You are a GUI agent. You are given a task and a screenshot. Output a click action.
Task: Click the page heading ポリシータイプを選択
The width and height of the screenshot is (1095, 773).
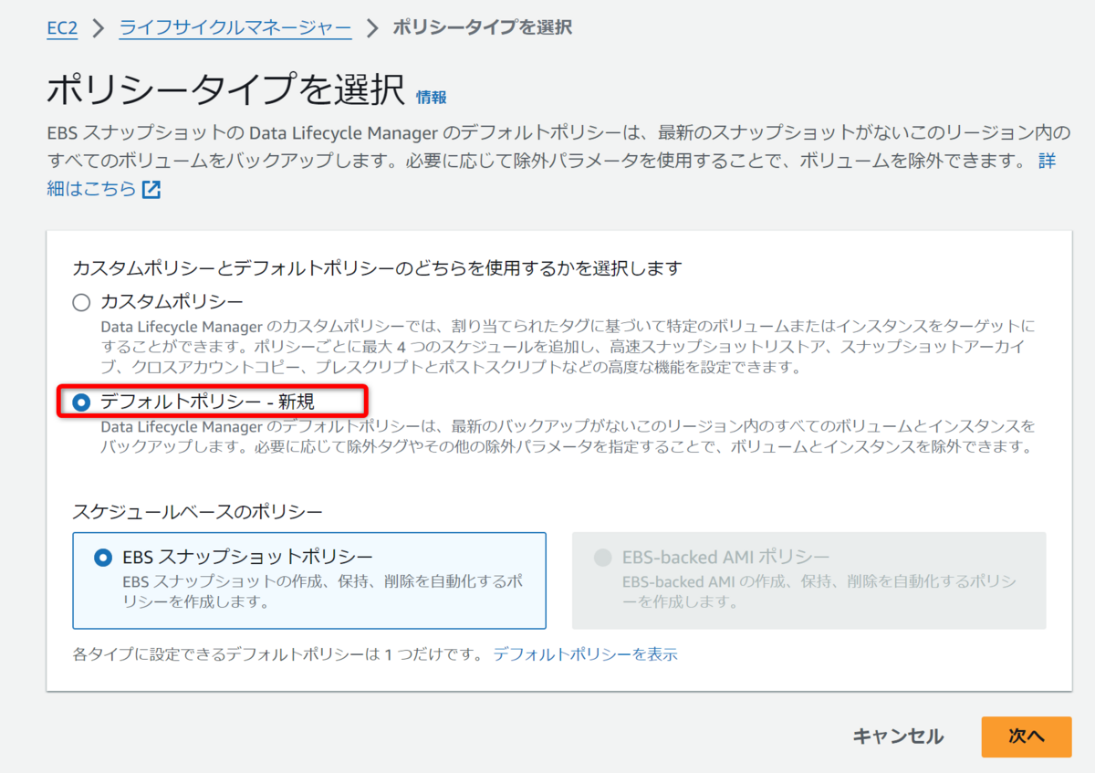(x=225, y=90)
